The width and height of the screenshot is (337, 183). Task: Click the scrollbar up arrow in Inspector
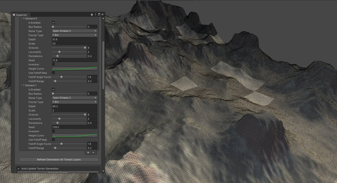point(103,18)
